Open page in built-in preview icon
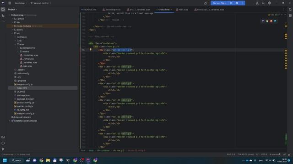 pos(263,21)
